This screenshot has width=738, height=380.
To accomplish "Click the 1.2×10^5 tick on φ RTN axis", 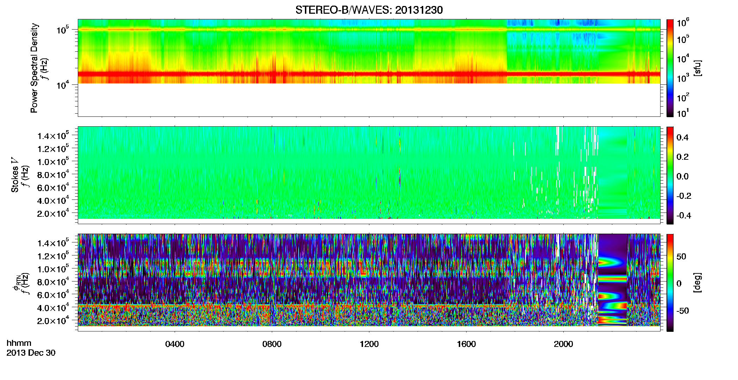I will coord(53,256).
